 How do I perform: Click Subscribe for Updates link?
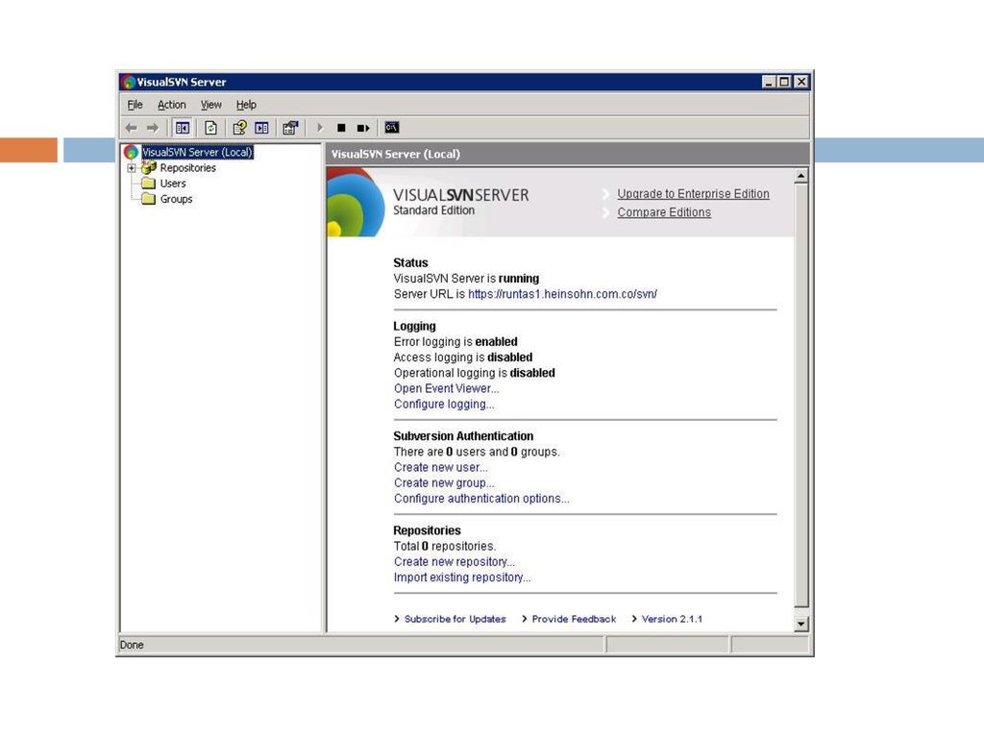455,619
